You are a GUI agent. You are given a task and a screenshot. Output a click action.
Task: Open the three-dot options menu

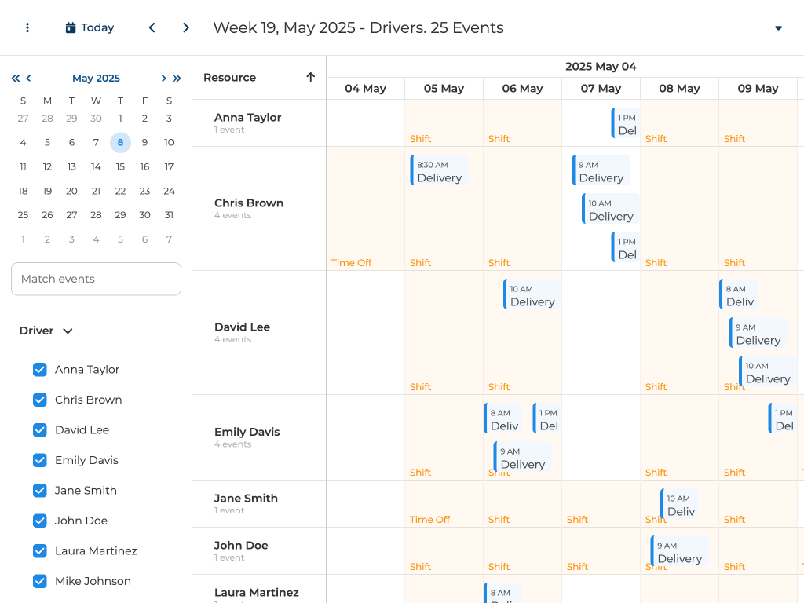(x=27, y=27)
